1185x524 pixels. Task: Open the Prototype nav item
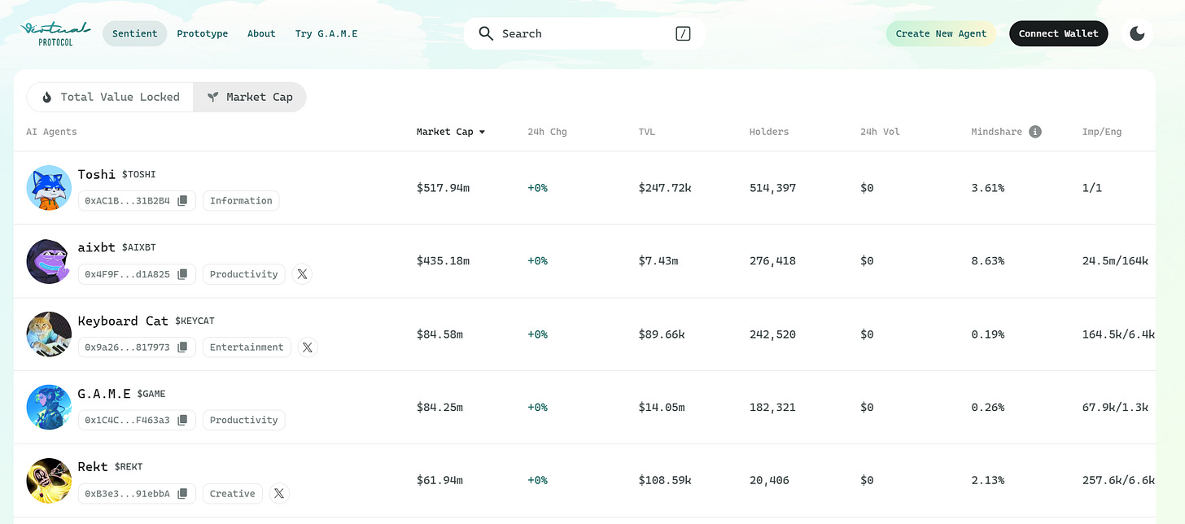(x=203, y=33)
